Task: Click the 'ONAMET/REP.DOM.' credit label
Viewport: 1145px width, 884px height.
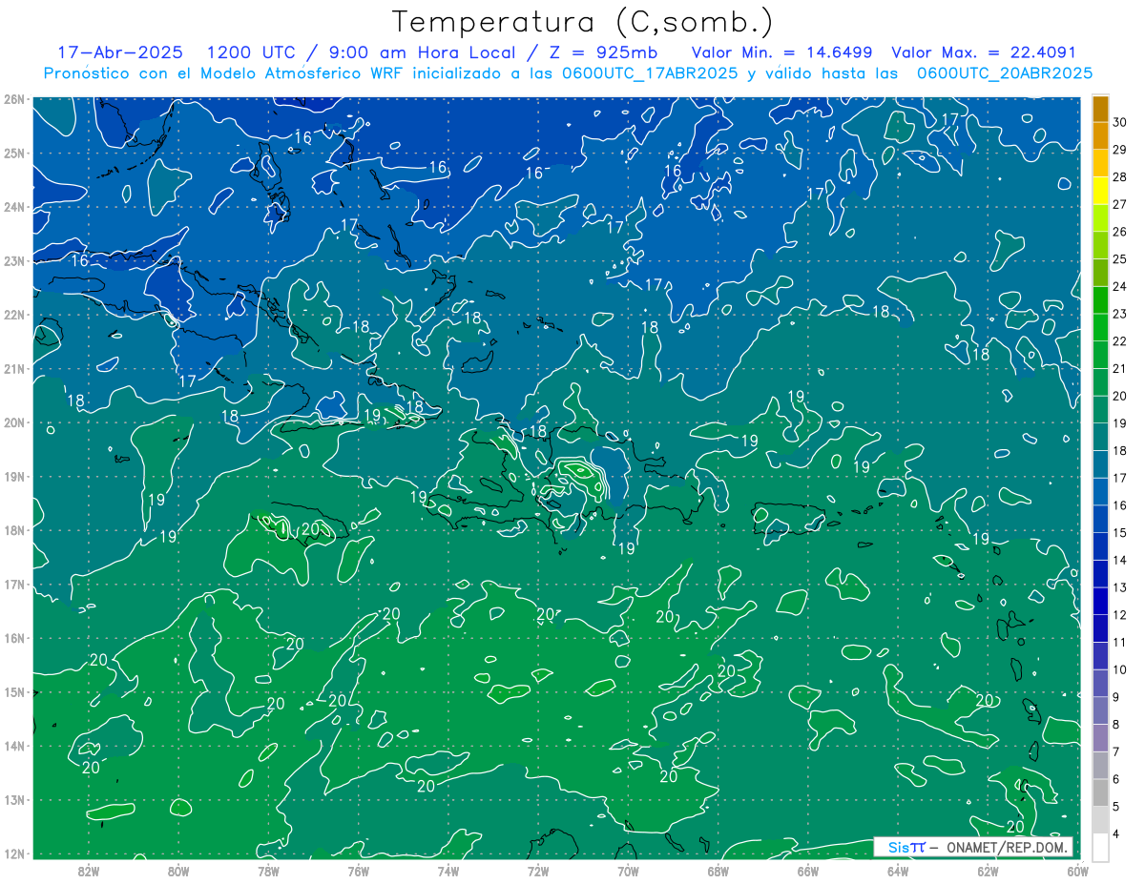Action: point(1007,848)
